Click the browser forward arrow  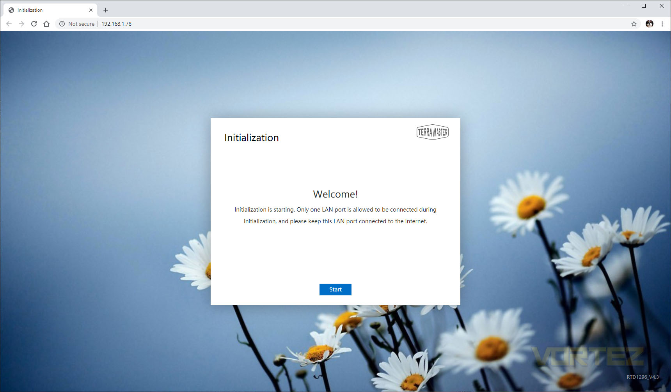tap(21, 24)
